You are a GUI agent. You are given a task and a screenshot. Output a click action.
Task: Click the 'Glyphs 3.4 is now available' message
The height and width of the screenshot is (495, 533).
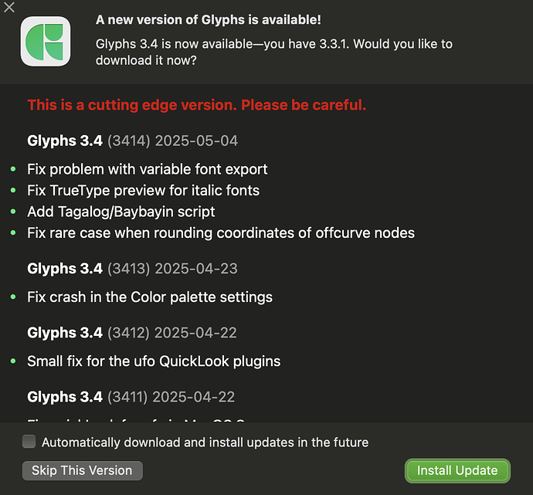click(x=273, y=52)
